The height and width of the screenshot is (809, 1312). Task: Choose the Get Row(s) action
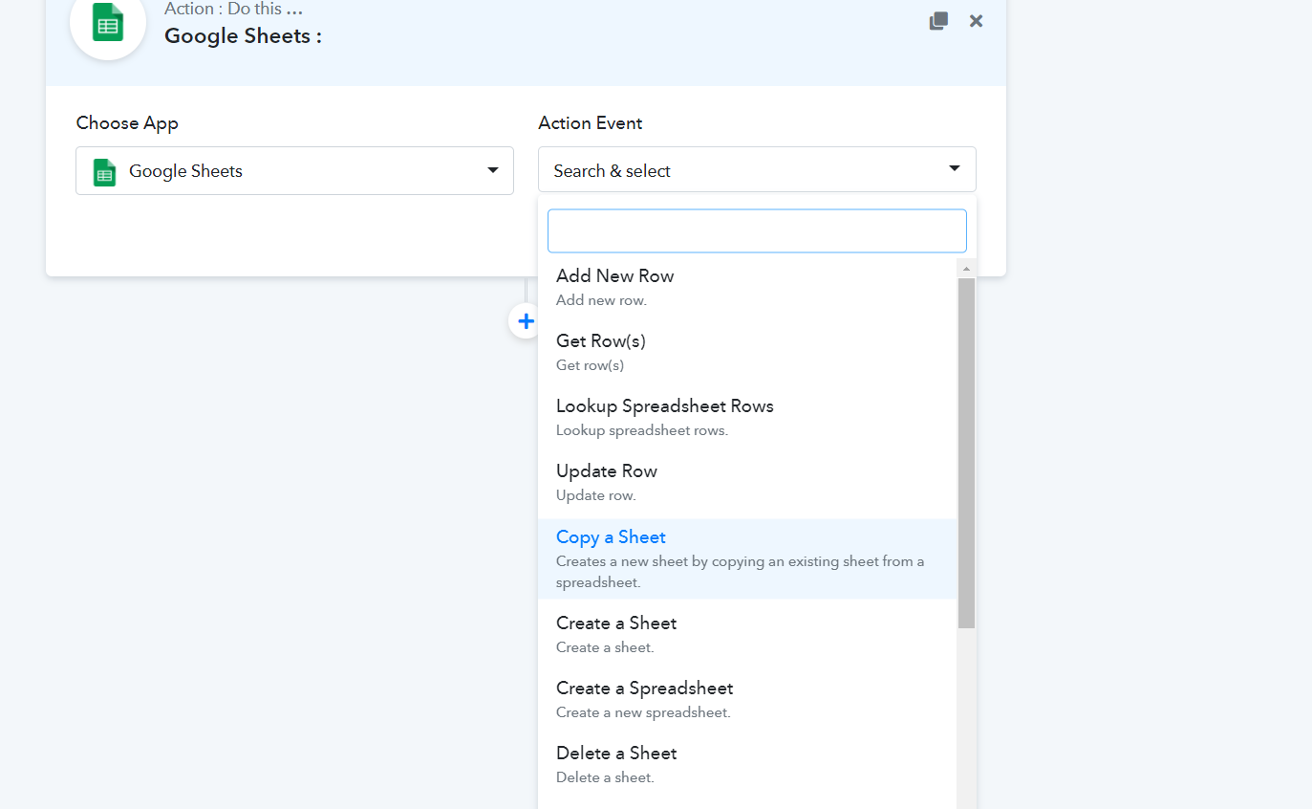tap(747, 352)
